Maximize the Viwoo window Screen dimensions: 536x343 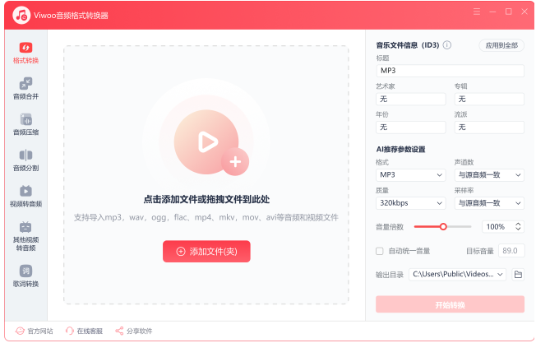click(x=508, y=12)
